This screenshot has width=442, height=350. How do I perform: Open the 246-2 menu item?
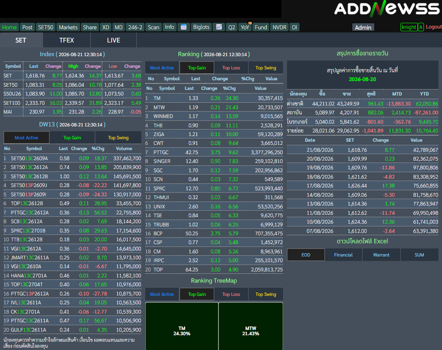coord(135,27)
